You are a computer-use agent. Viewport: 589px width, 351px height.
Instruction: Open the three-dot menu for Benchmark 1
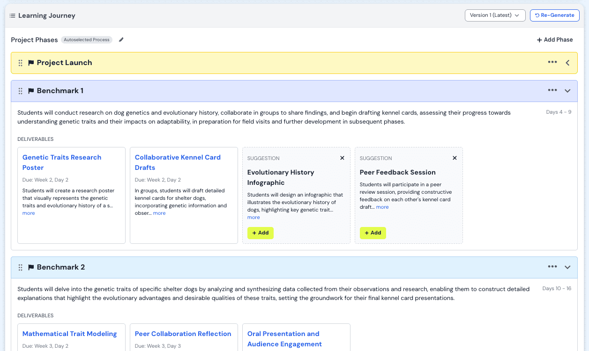(x=552, y=91)
